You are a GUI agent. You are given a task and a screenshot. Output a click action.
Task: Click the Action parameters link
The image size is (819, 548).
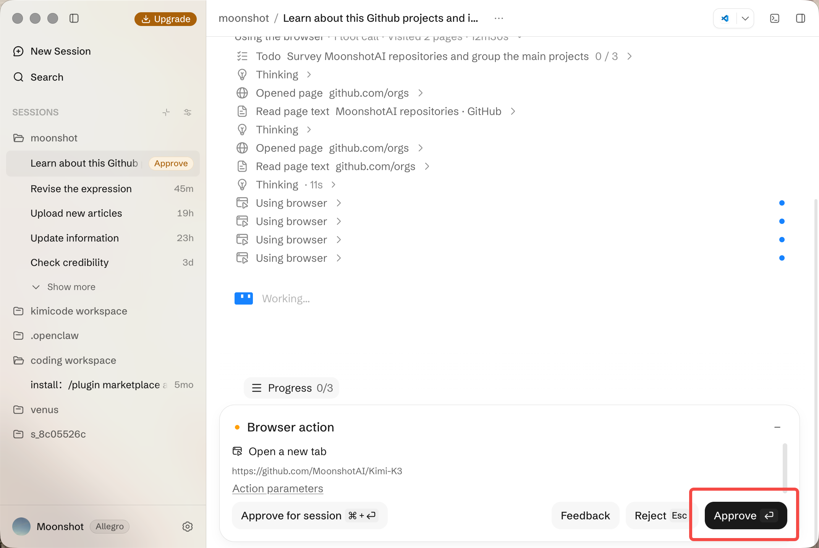click(278, 489)
